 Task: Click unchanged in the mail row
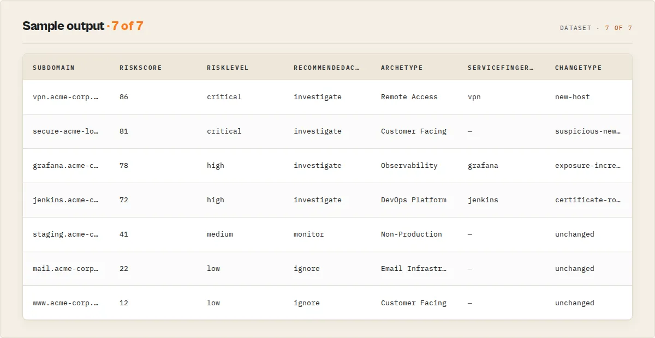[x=575, y=269]
